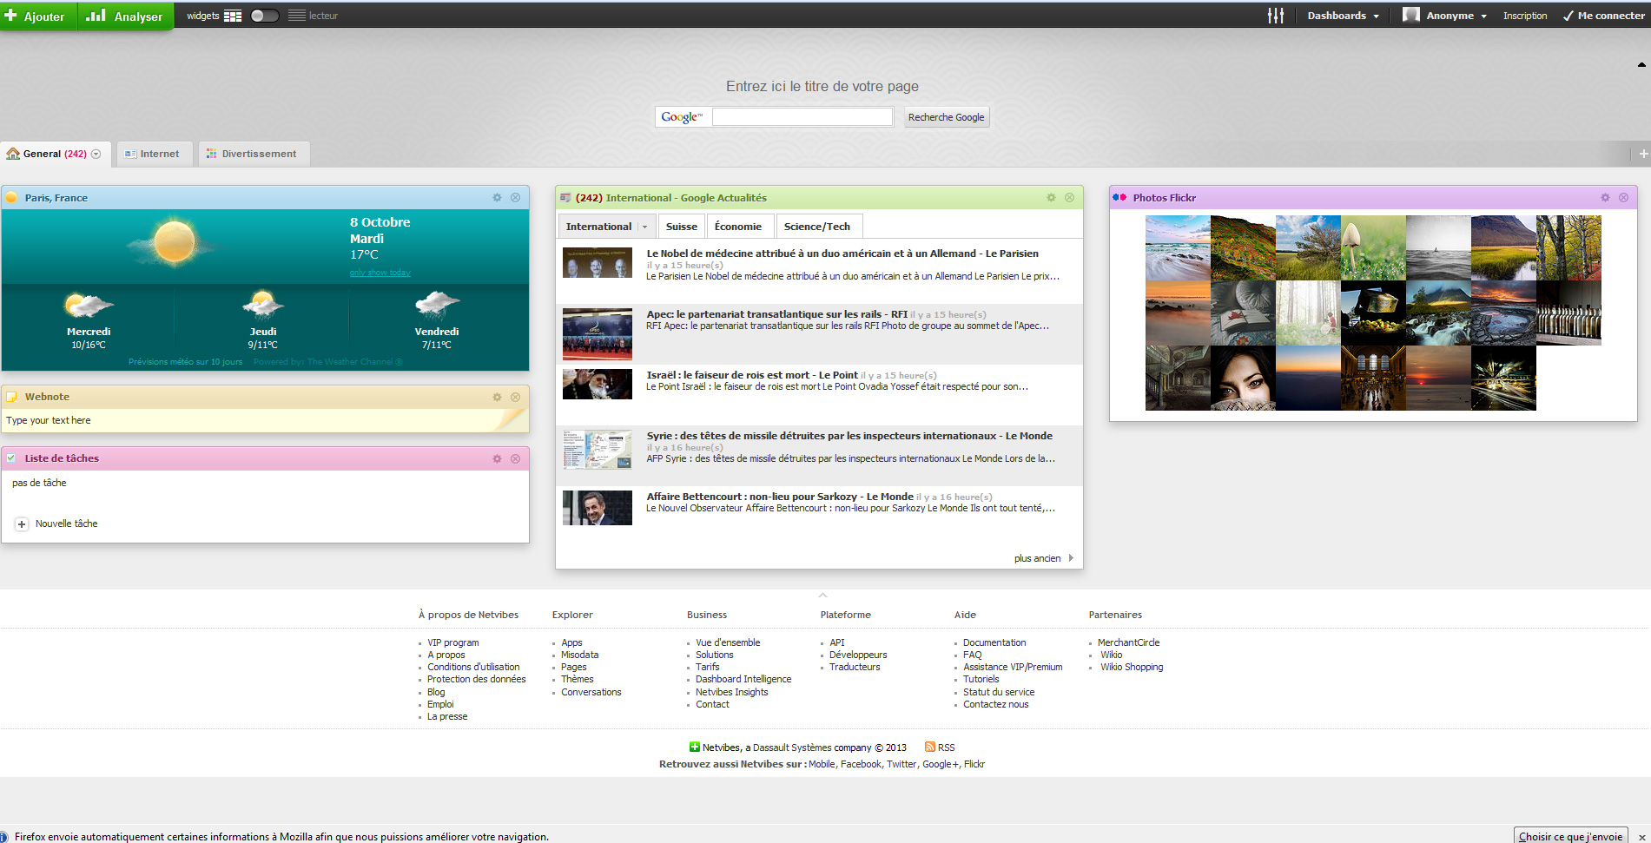Screen dimensions: 1651x843
Task: Switch to the Économie news tab
Action: point(738,227)
